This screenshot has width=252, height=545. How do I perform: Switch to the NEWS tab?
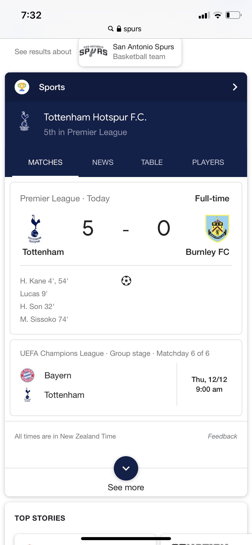tap(103, 162)
